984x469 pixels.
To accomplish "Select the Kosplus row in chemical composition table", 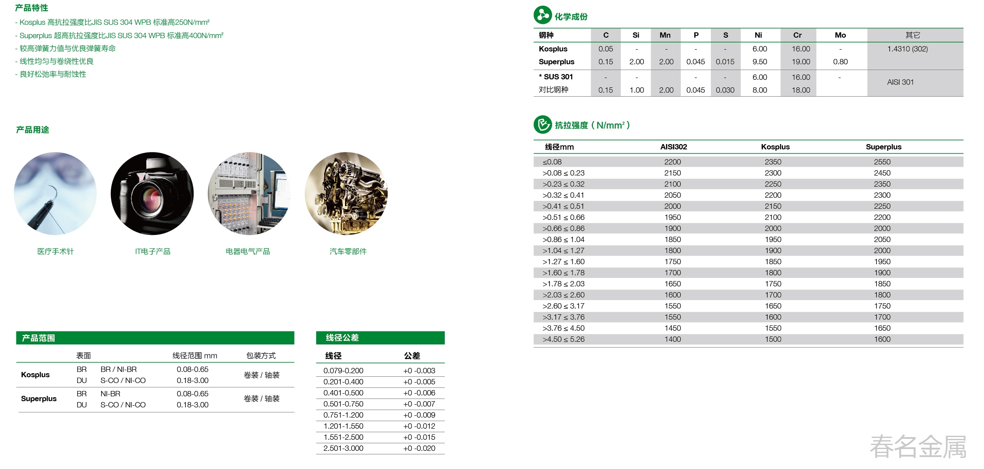I will pos(553,49).
